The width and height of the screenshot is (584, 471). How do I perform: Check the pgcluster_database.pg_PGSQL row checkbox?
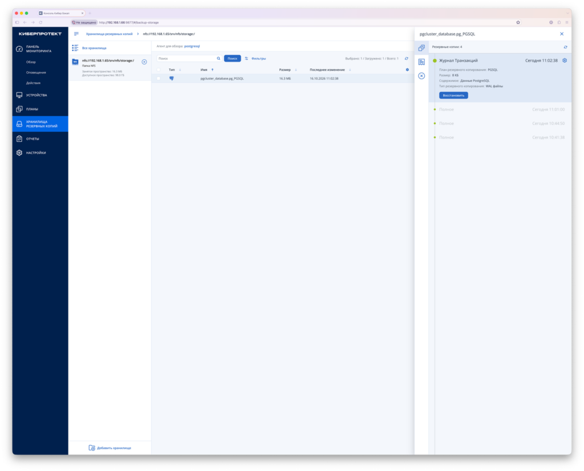[x=159, y=79]
